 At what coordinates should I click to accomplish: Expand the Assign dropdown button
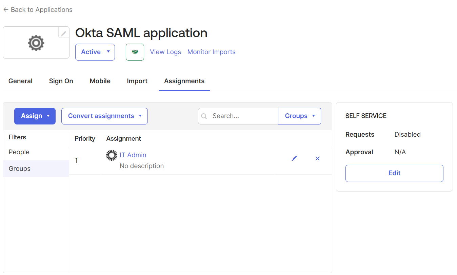(x=35, y=116)
